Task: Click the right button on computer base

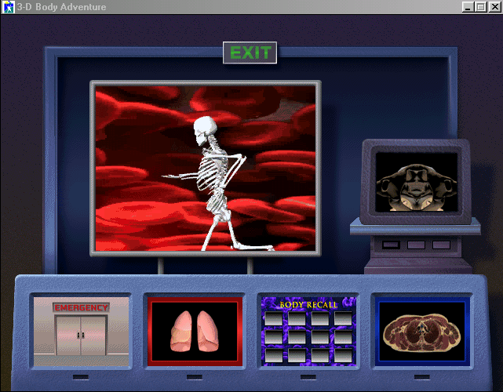Action: click(x=441, y=245)
